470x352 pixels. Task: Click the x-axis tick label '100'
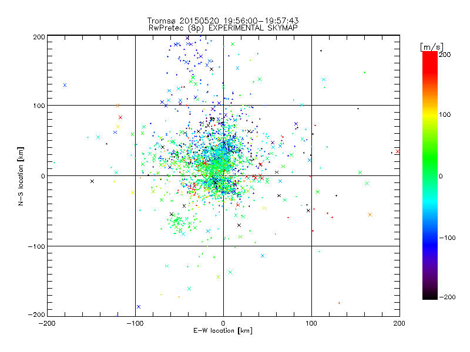pyautogui.click(x=311, y=323)
